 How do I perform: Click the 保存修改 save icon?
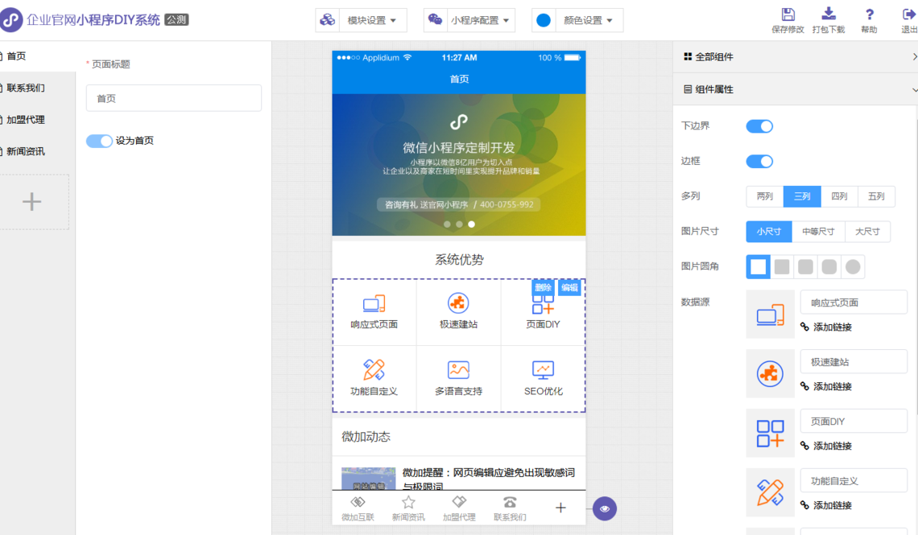[788, 14]
